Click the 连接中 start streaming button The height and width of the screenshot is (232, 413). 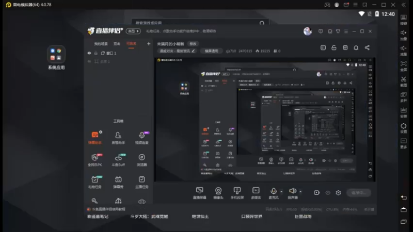(358, 192)
